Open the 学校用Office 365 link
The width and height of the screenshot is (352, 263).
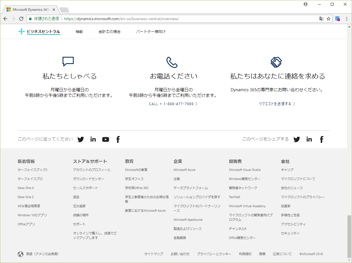[x=137, y=188]
